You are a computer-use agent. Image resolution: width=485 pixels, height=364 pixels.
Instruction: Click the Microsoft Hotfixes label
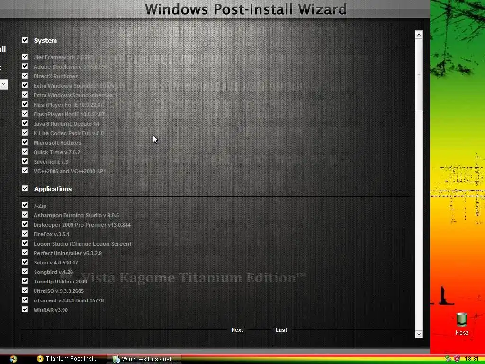[57, 143]
